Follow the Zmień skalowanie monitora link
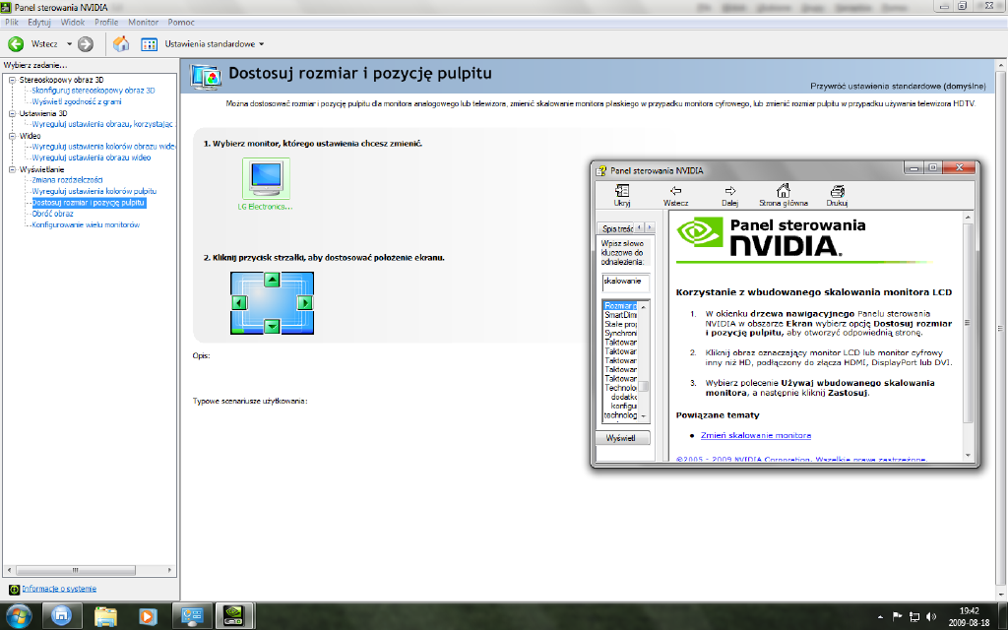This screenshot has height=630, width=1008. (755, 435)
